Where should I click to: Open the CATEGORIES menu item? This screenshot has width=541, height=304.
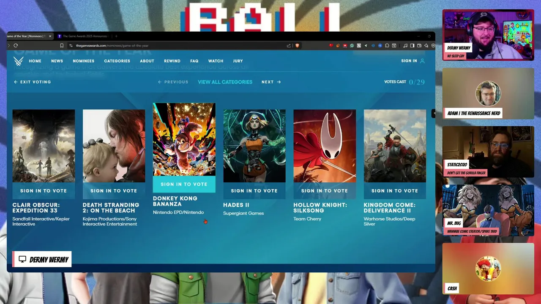[x=117, y=61]
